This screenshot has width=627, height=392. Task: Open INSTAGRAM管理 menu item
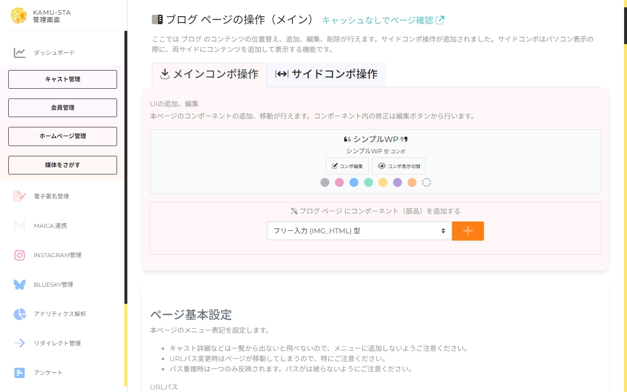58,255
